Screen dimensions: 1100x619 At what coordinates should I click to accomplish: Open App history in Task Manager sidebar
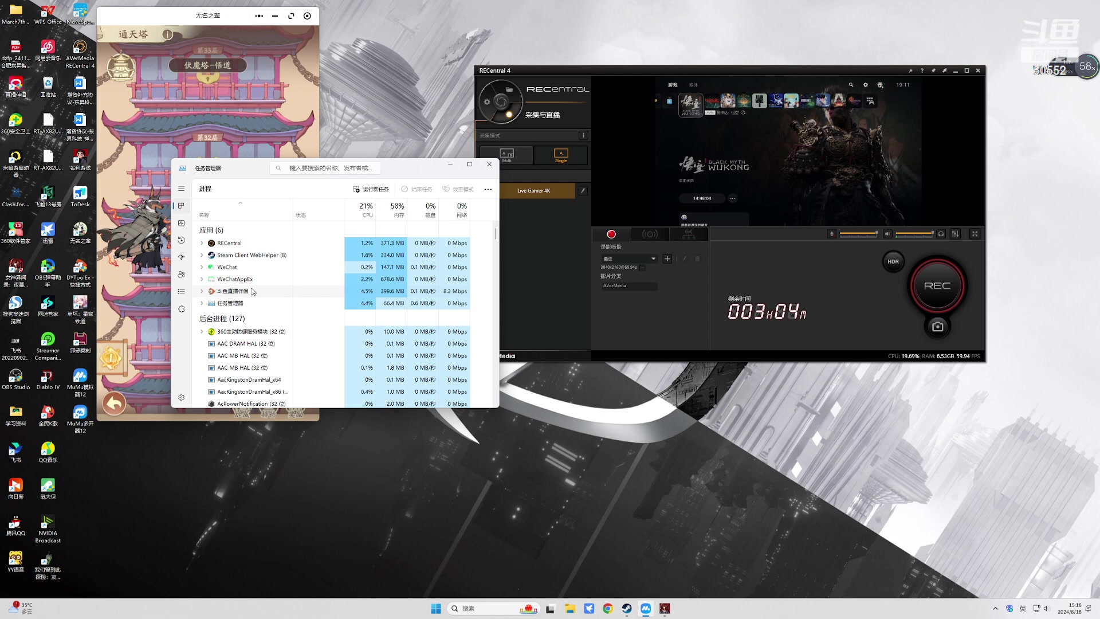(x=181, y=240)
